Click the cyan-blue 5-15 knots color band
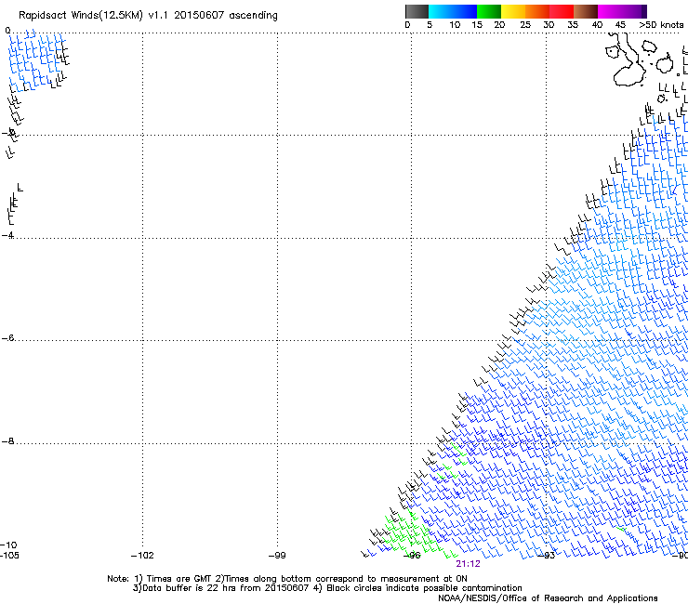 coord(453,11)
